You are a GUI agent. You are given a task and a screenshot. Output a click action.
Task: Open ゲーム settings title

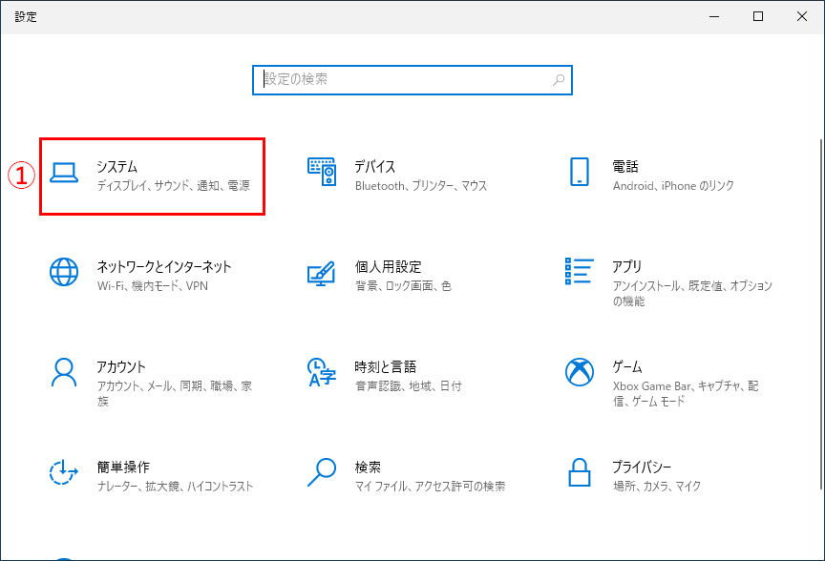click(627, 366)
